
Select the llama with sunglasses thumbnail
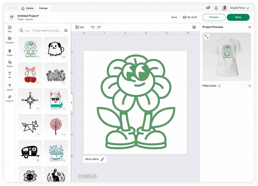(x=56, y=100)
